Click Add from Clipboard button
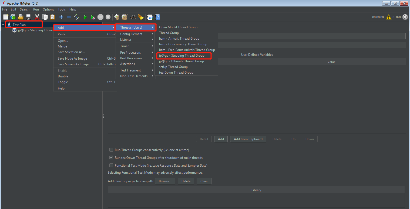 [x=248, y=139]
